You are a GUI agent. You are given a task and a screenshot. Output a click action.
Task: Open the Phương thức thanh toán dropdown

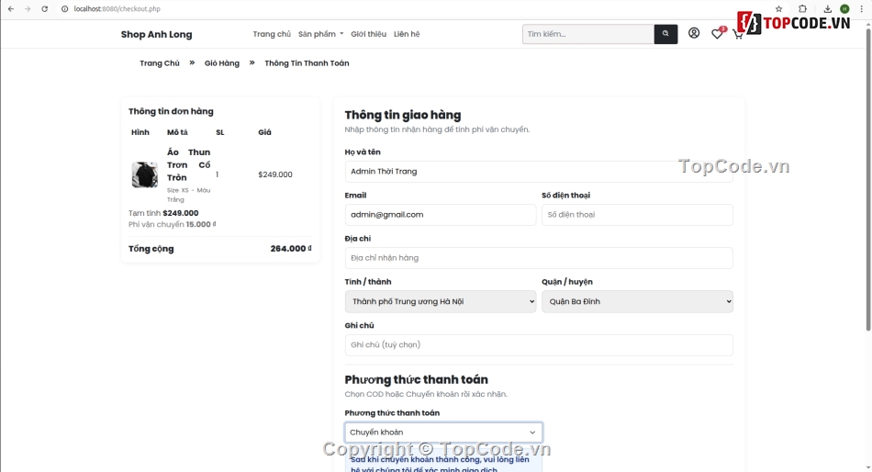[x=443, y=433]
